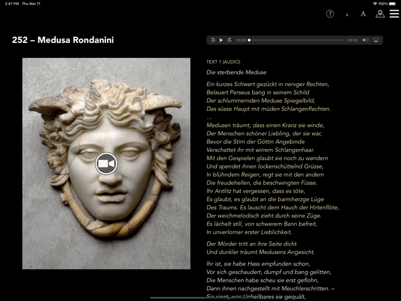Tap the status bar clock 2:47 PM
Screen dimensions: 401x301
pos(12,3)
